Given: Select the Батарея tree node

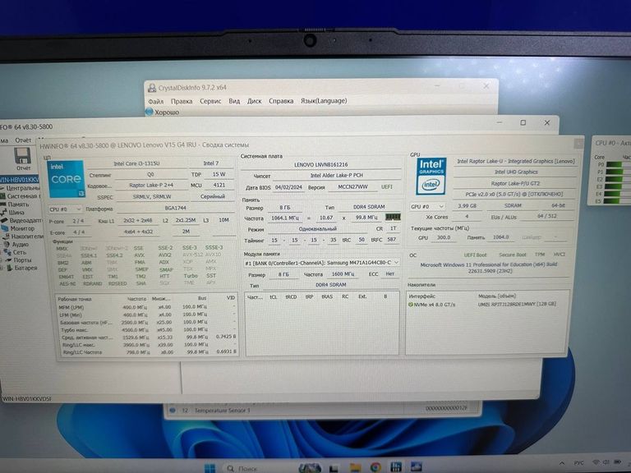Looking at the screenshot, I should click(x=22, y=268).
